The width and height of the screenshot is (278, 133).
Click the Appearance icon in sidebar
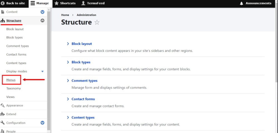pos(3,105)
